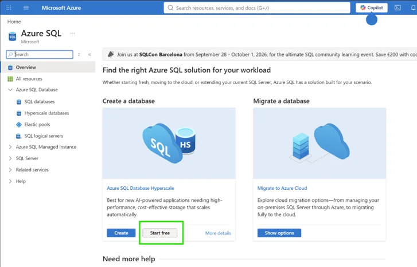Open the hamburger portal menu
This screenshot has width=417, height=267.
[x=26, y=7]
